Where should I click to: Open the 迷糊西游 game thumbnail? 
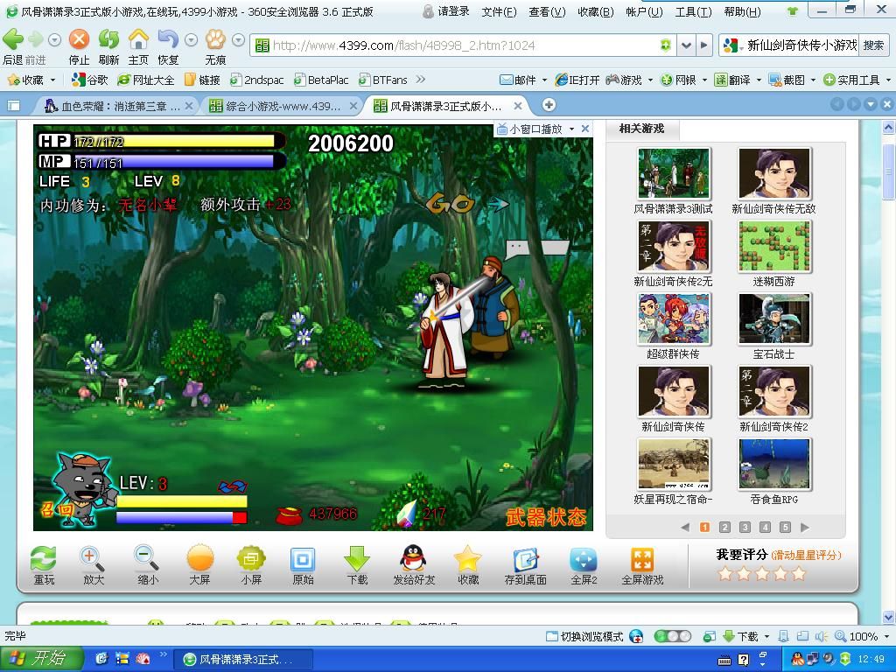773,246
